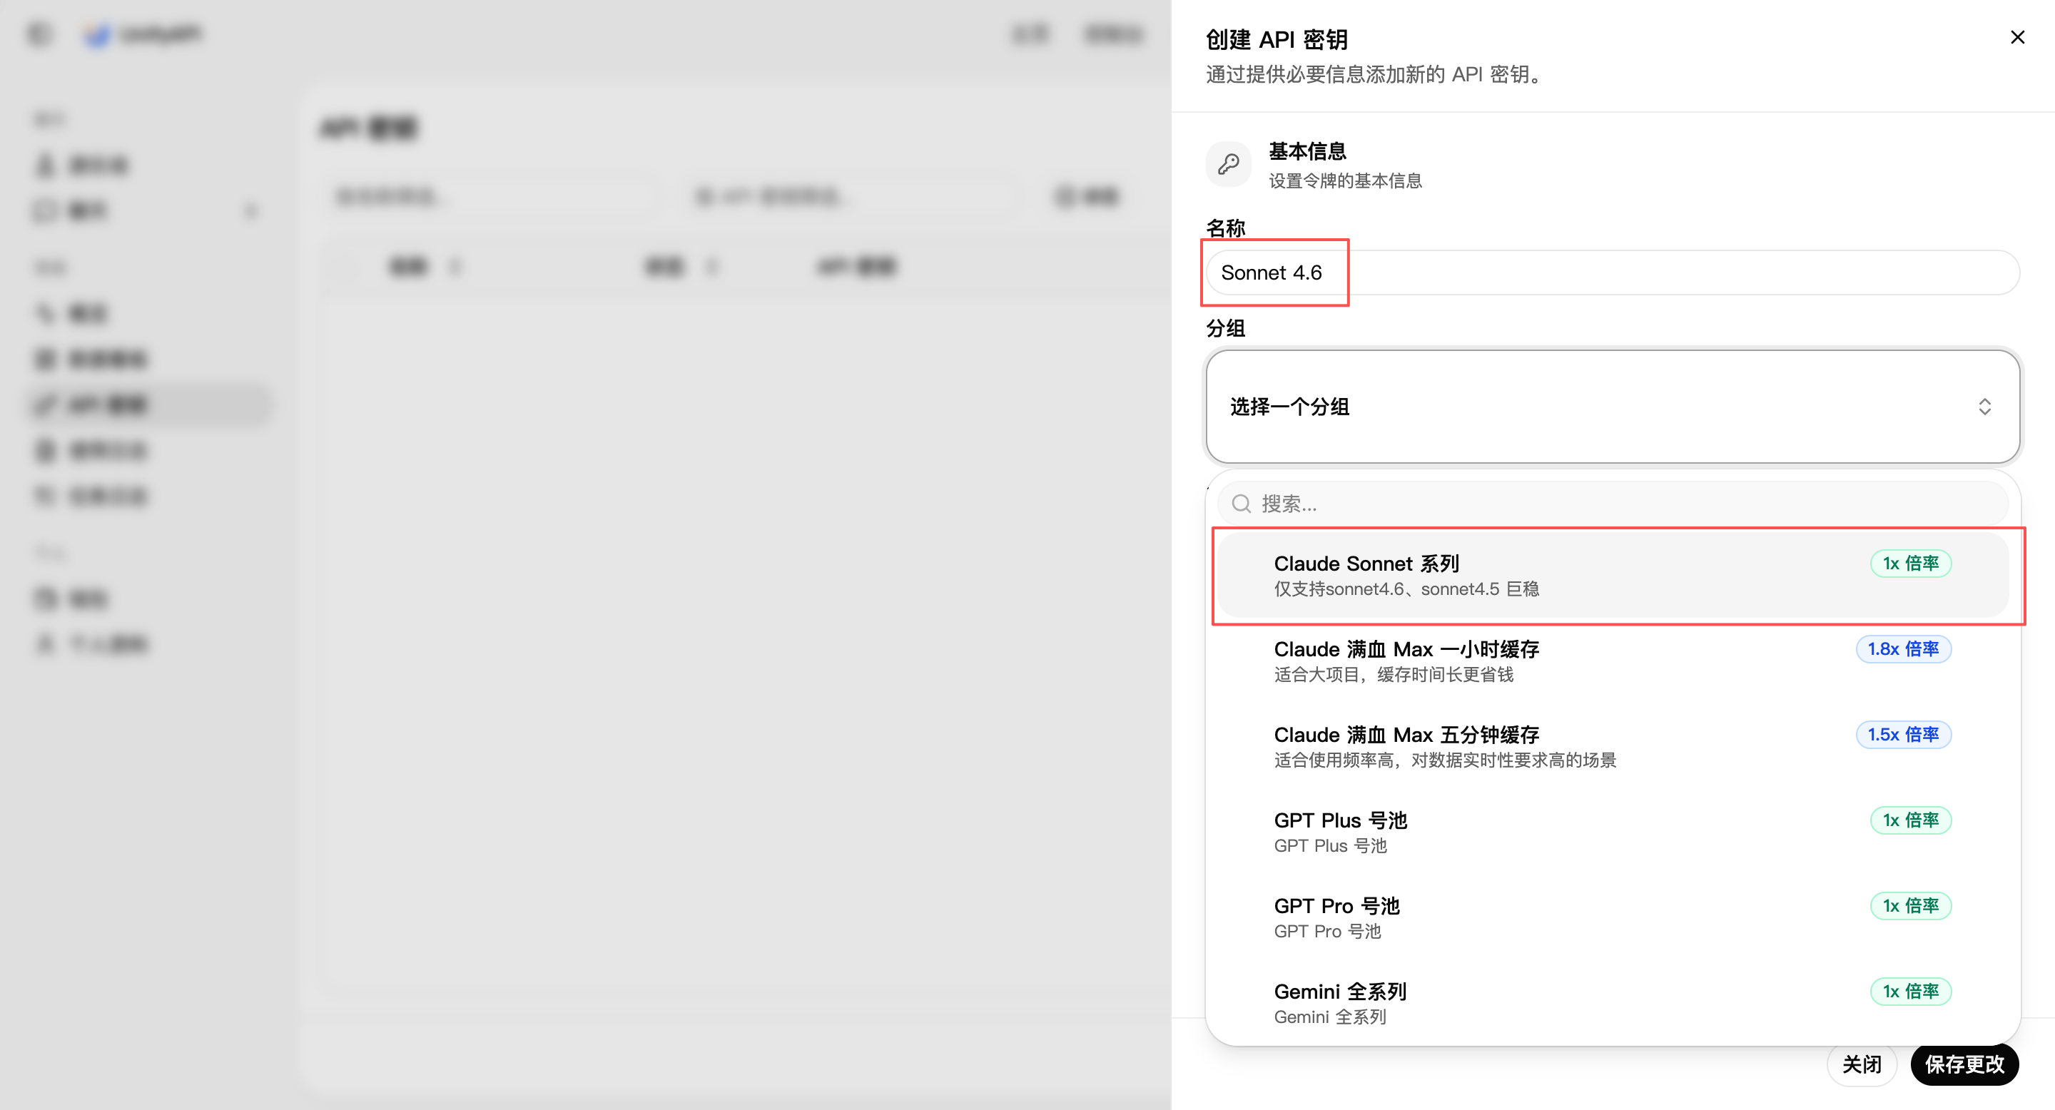Click the 1.8x 倍率 badge
2055x1110 pixels.
point(1904,649)
